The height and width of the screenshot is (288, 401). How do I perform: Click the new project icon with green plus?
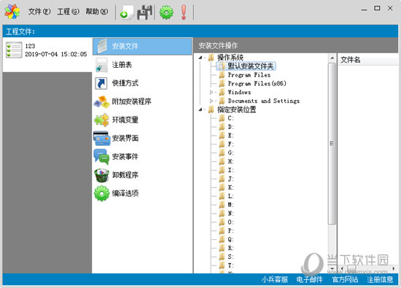point(126,12)
